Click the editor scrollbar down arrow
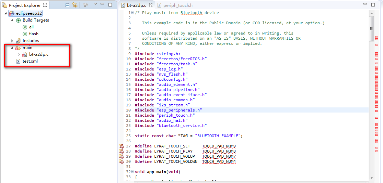 pyautogui.click(x=372, y=178)
